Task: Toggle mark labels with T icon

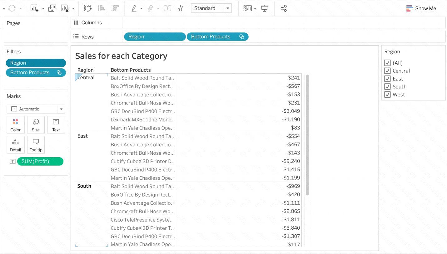Action: click(167, 8)
